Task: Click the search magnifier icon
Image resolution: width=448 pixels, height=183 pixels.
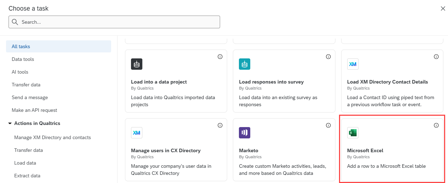Action: click(15, 22)
